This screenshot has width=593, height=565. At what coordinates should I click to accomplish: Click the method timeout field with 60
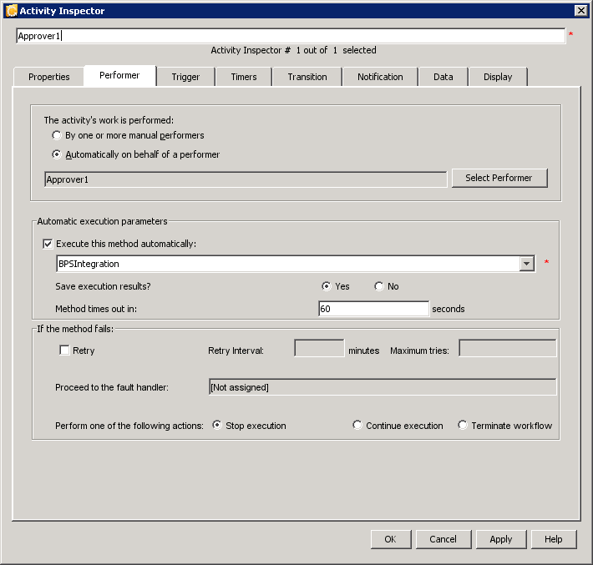(x=373, y=309)
